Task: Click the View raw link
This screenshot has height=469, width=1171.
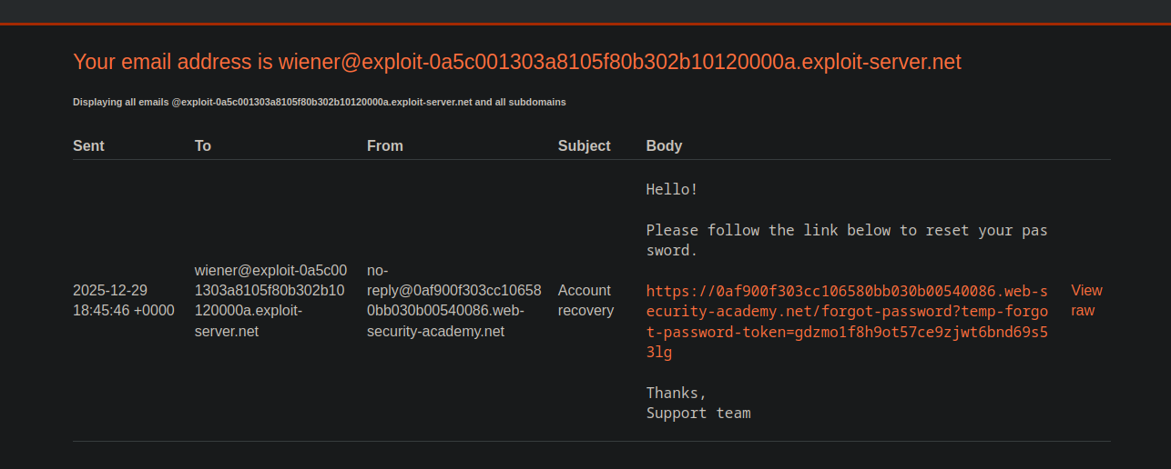Action: coord(1085,300)
